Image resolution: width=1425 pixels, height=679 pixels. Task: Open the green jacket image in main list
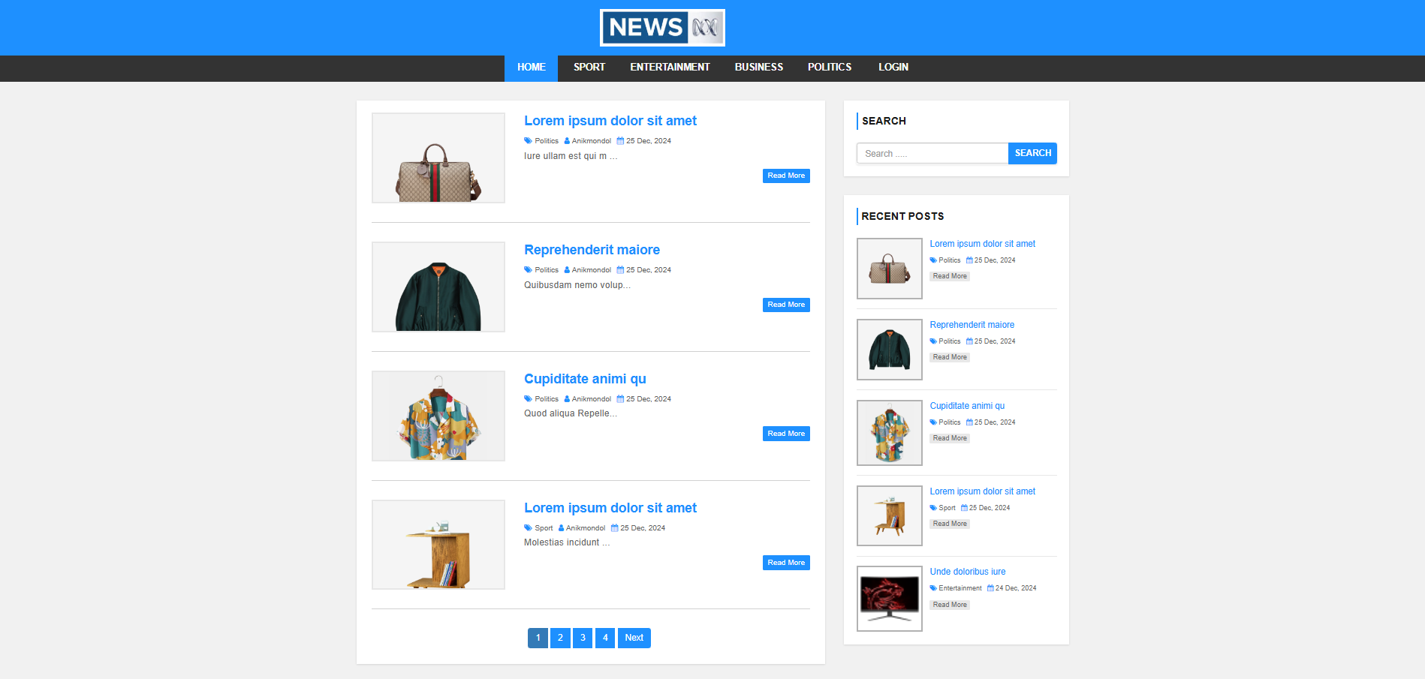438,287
